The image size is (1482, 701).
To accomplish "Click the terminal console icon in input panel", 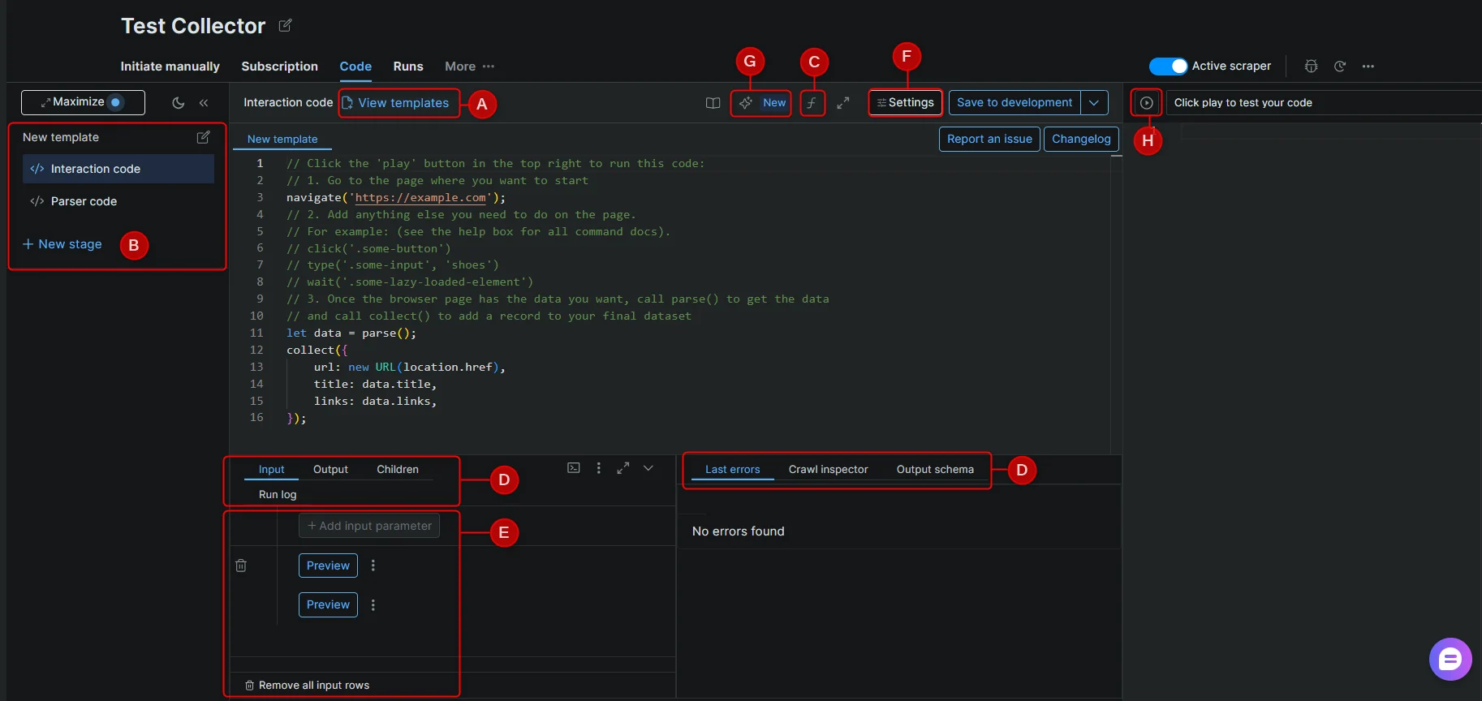I will click(x=574, y=468).
